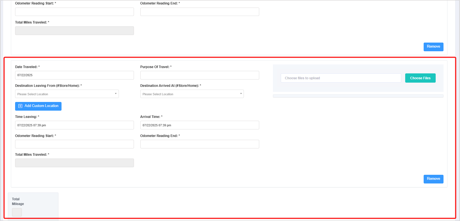Expand the Destination Arrived At location dropdown
The width and height of the screenshot is (460, 221).
coord(192,94)
